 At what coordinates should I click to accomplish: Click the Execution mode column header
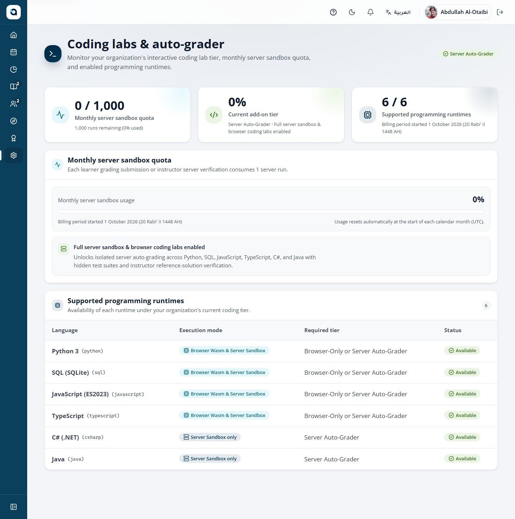pyautogui.click(x=201, y=330)
